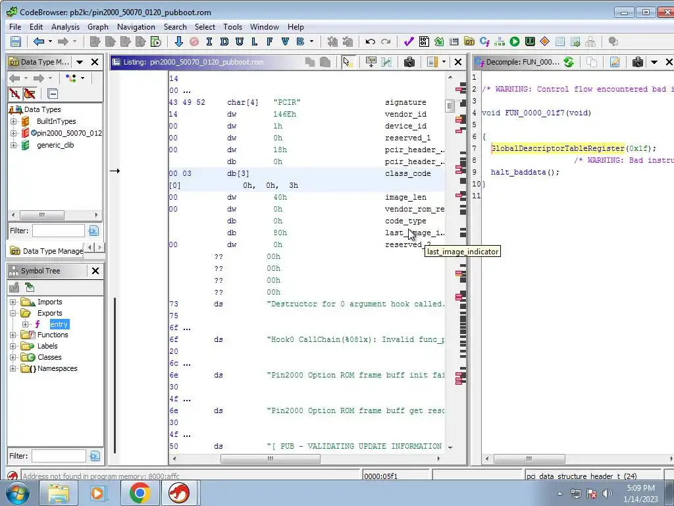The height and width of the screenshot is (506, 674).
Task: Click the down arrow navigation direction icon
Action: click(x=179, y=42)
